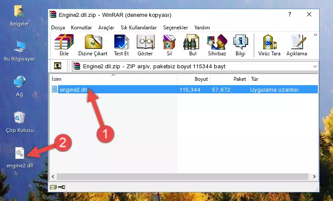Click the 115,344 size value
Screen dimensions: 333x201
click(x=190, y=89)
